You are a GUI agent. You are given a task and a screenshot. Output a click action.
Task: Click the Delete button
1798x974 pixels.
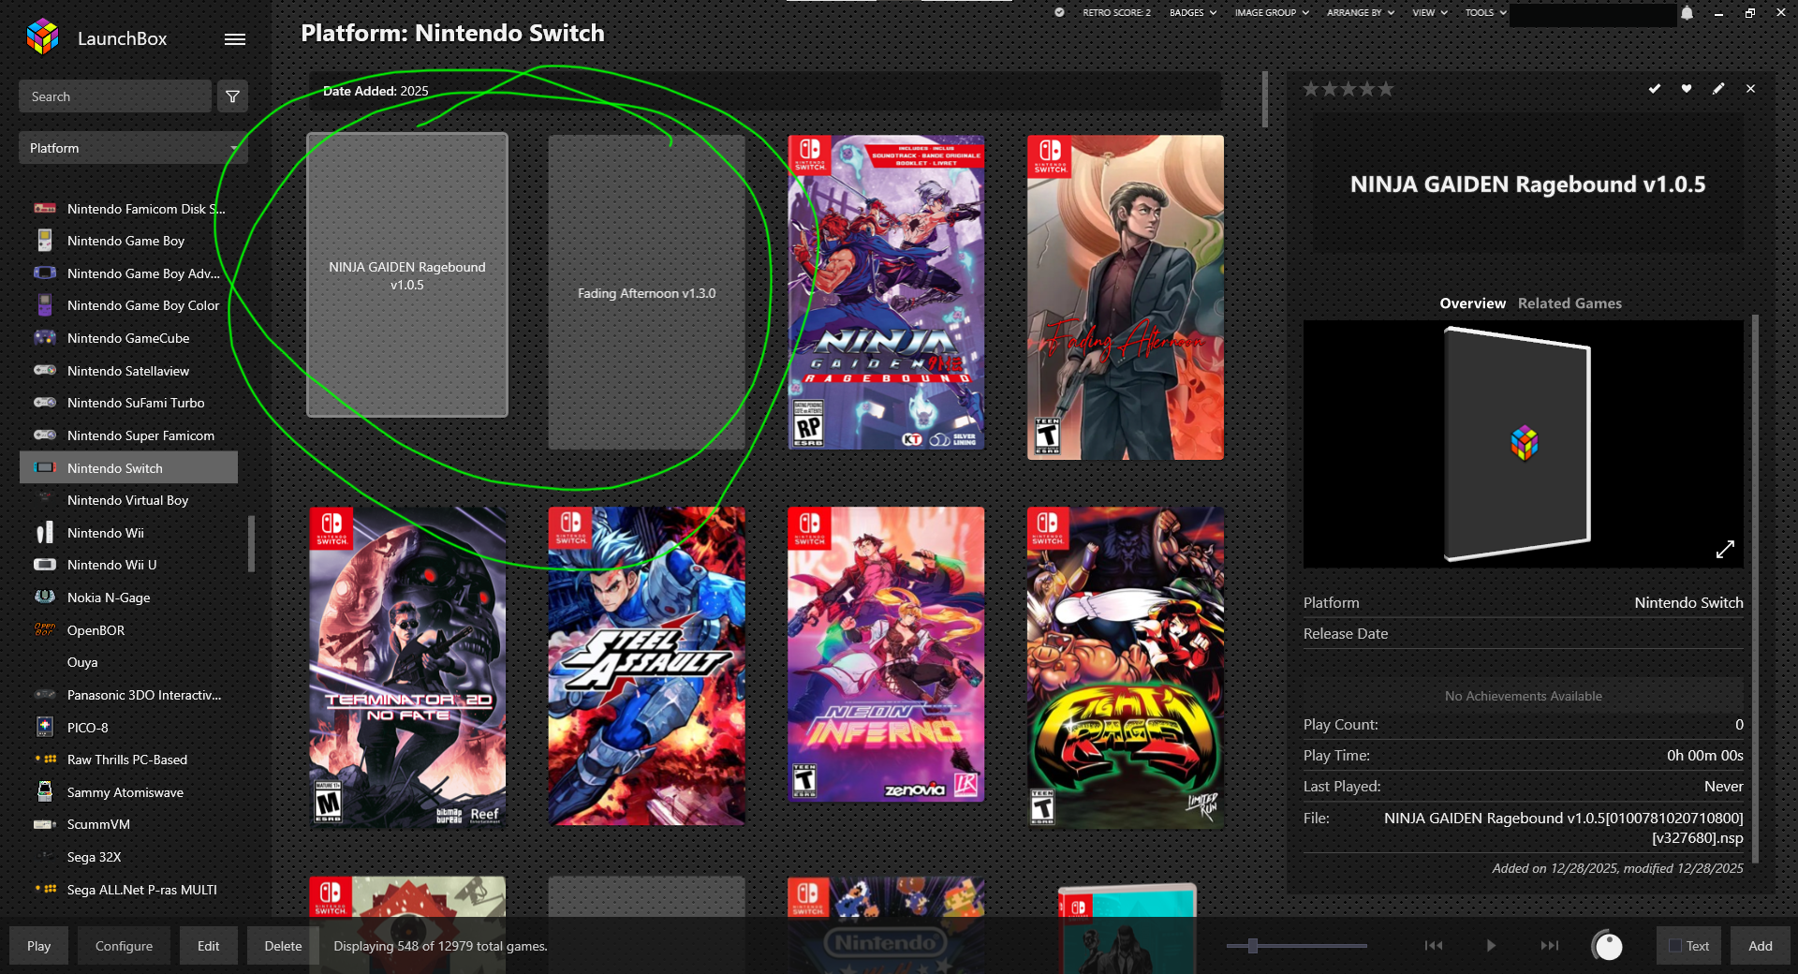[283, 946]
